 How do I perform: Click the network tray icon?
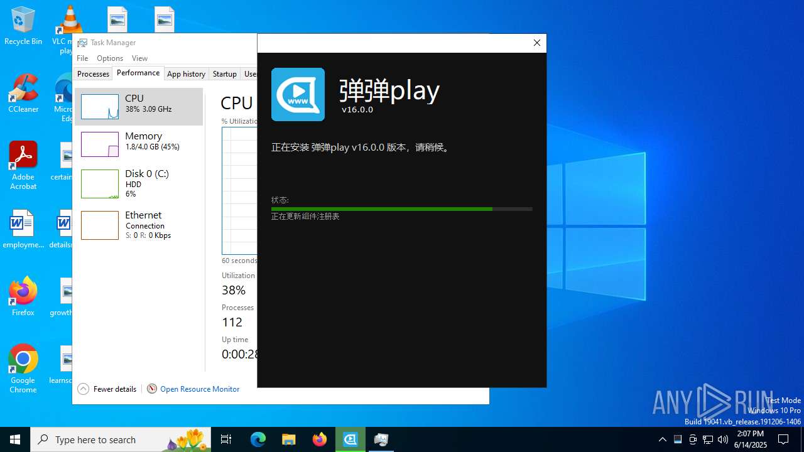tap(708, 439)
